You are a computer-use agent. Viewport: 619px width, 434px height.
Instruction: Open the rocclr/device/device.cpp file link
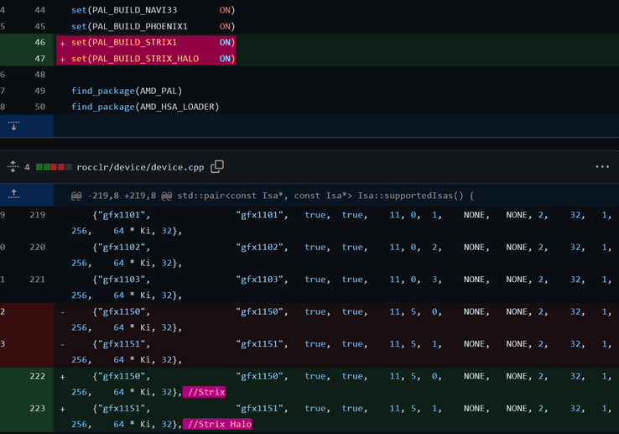pos(139,167)
